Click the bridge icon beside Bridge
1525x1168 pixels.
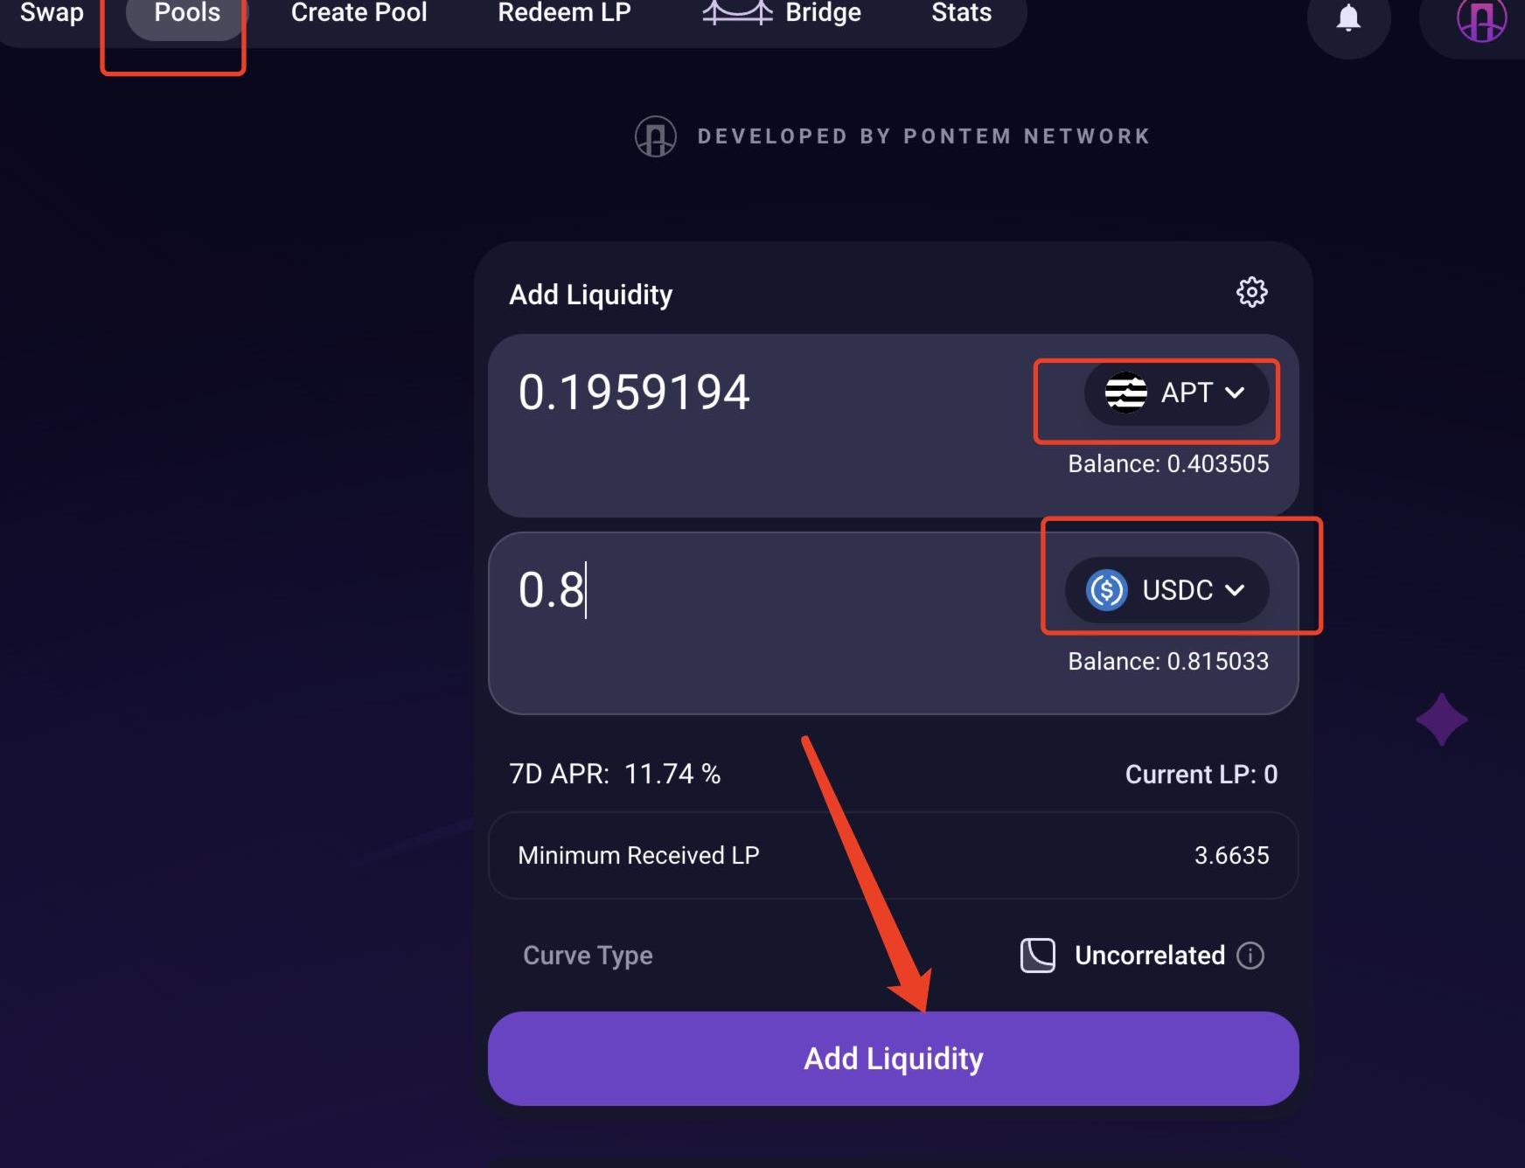pyautogui.click(x=737, y=12)
